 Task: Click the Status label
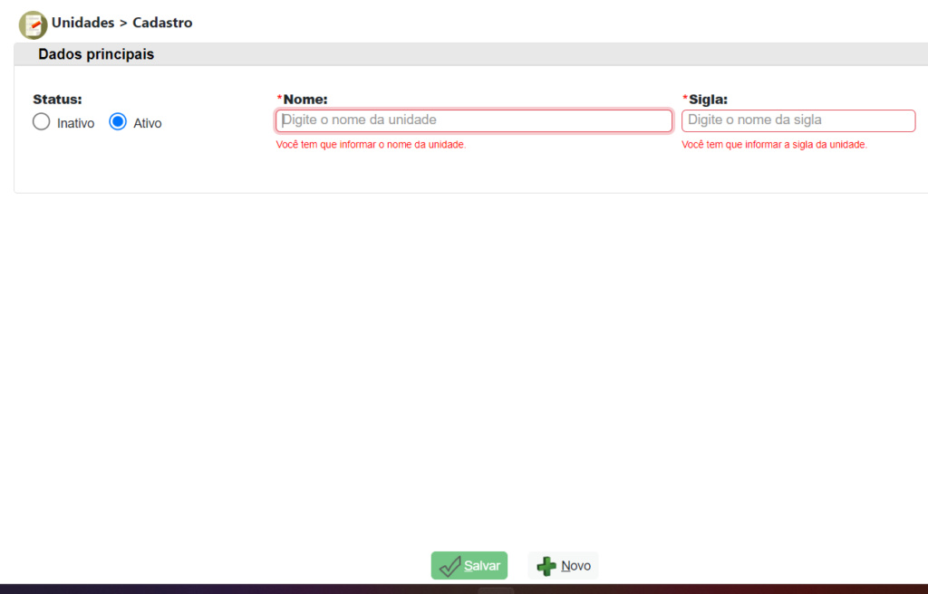(57, 99)
